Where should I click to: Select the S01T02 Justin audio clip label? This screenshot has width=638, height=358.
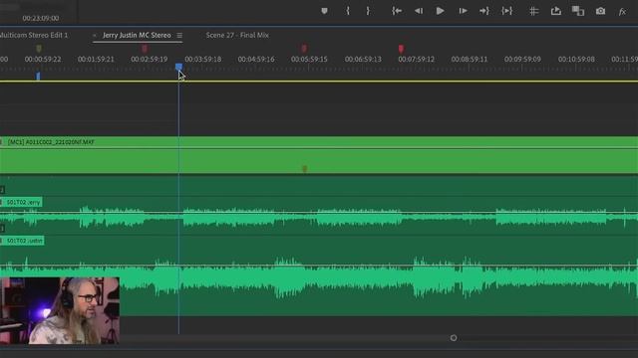[x=24, y=241]
